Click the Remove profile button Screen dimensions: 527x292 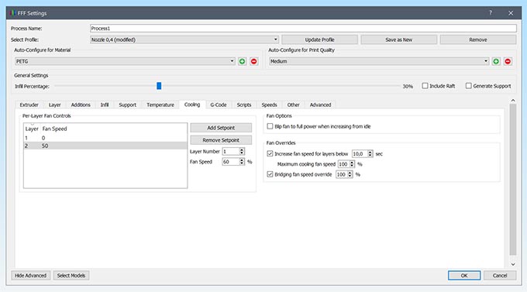point(478,40)
